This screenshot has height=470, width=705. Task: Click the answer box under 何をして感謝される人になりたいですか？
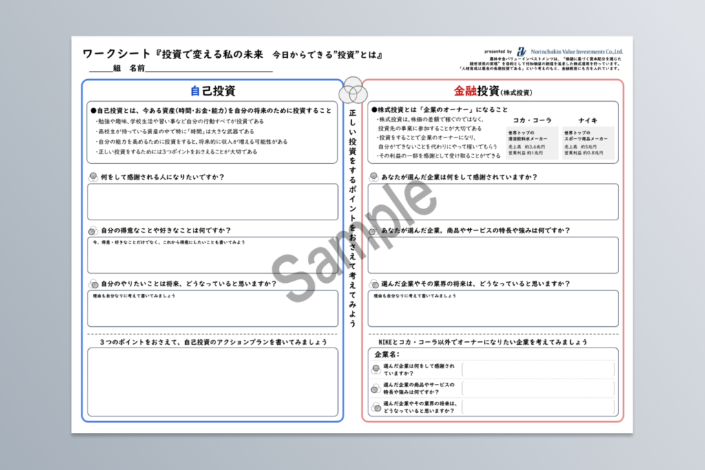click(x=213, y=201)
